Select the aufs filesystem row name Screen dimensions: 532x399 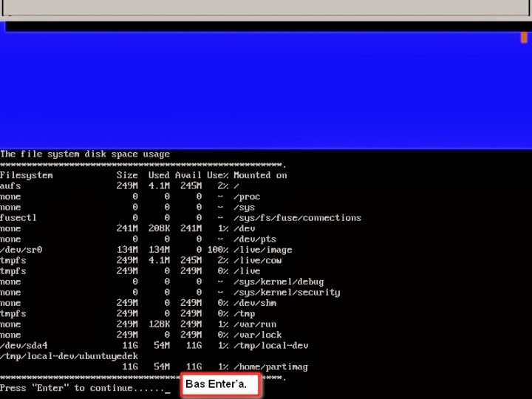pos(10,186)
